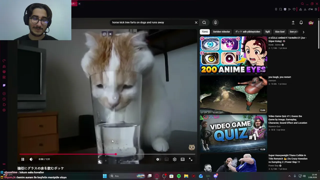
Task: Enter fullscreen video mode
Action: tap(191, 159)
